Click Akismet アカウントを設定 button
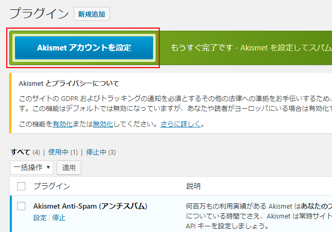The height and width of the screenshot is (232, 332). (x=84, y=48)
